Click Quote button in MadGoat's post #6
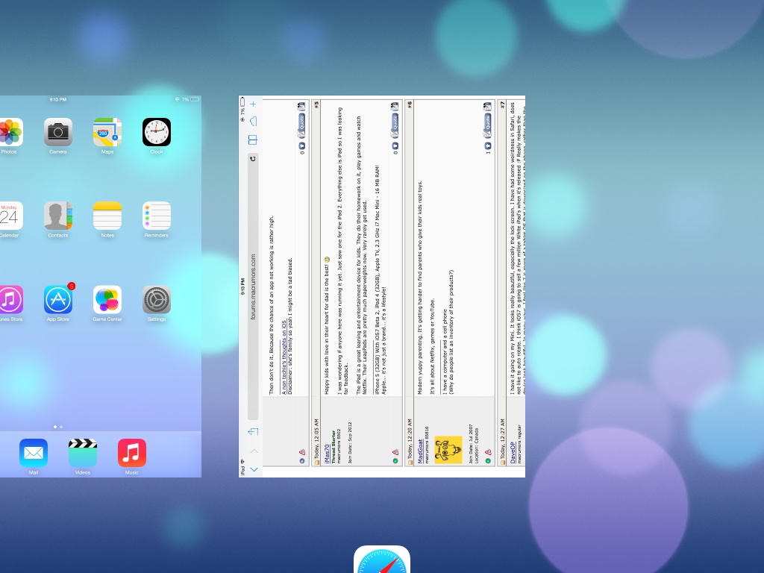The image size is (764, 573). point(487,125)
